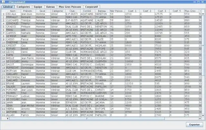Sort by the Nom column header
Image resolution: width=206 pixels, height=130 pixels.
pyautogui.click(x=13, y=11)
